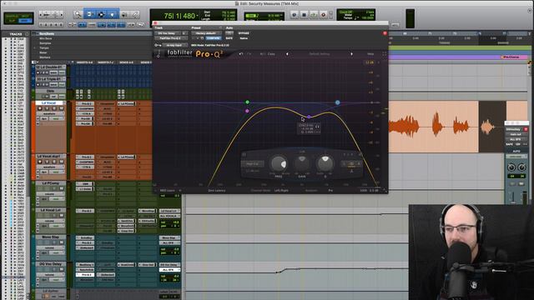534x300 pixels.
Task: Select the Ld Vocal track name
Action: click(x=49, y=102)
